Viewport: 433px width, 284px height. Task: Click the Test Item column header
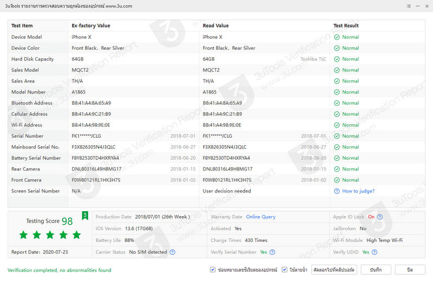click(22, 25)
